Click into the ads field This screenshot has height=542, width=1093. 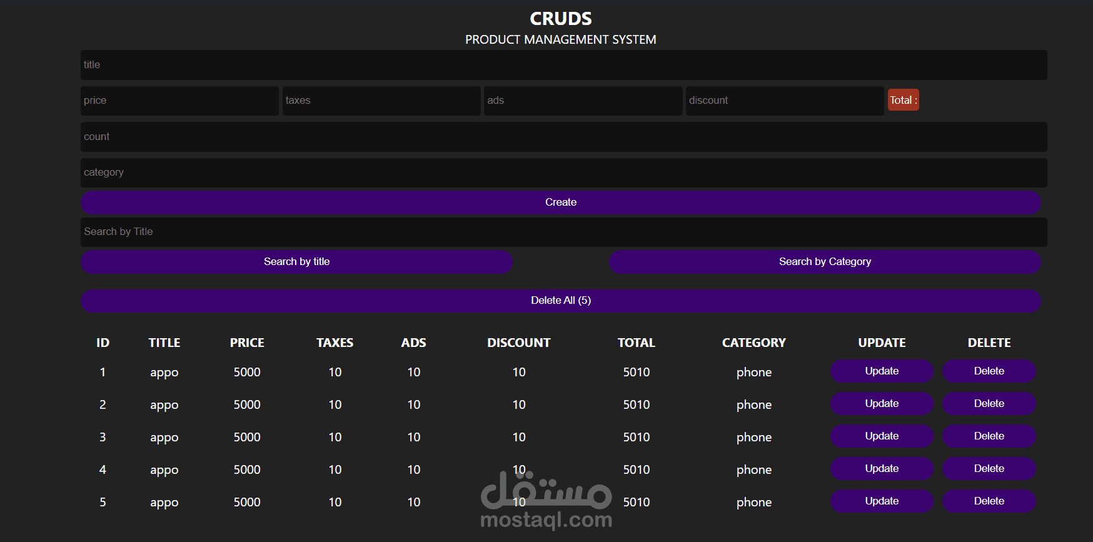(x=583, y=101)
